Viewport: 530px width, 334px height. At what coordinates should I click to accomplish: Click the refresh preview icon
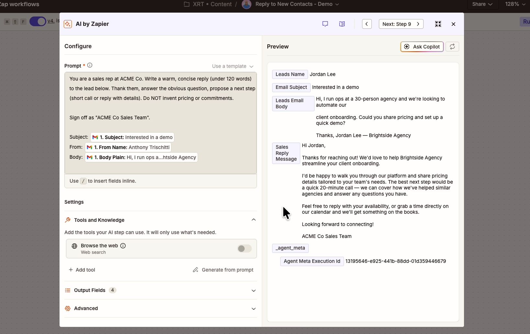coord(452,47)
